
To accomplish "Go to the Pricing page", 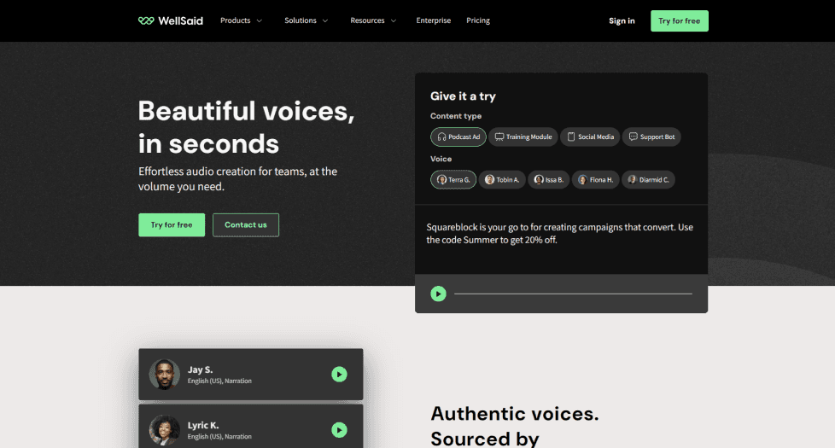I will (478, 20).
